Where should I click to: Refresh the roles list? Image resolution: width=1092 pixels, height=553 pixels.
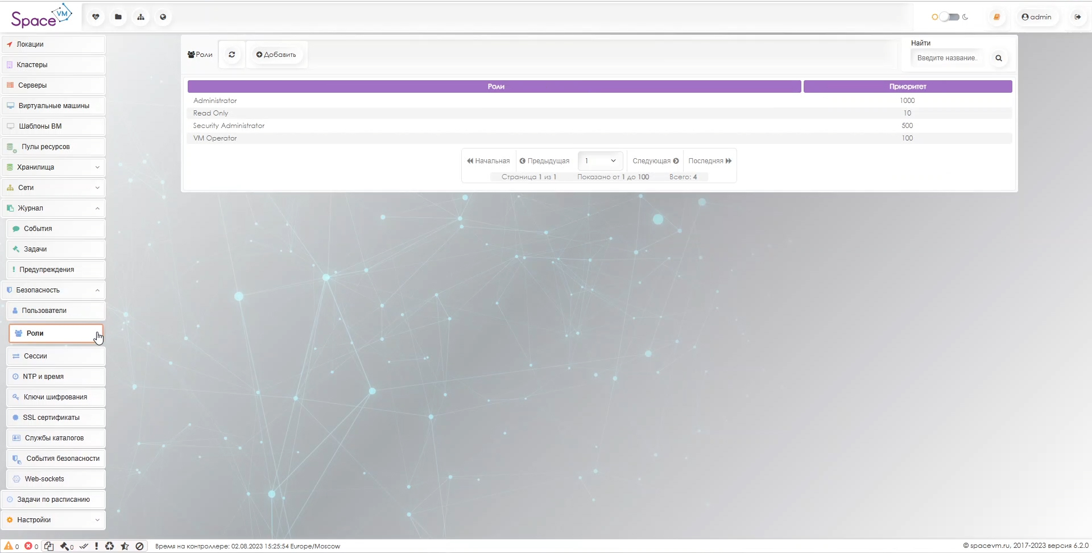click(x=232, y=55)
